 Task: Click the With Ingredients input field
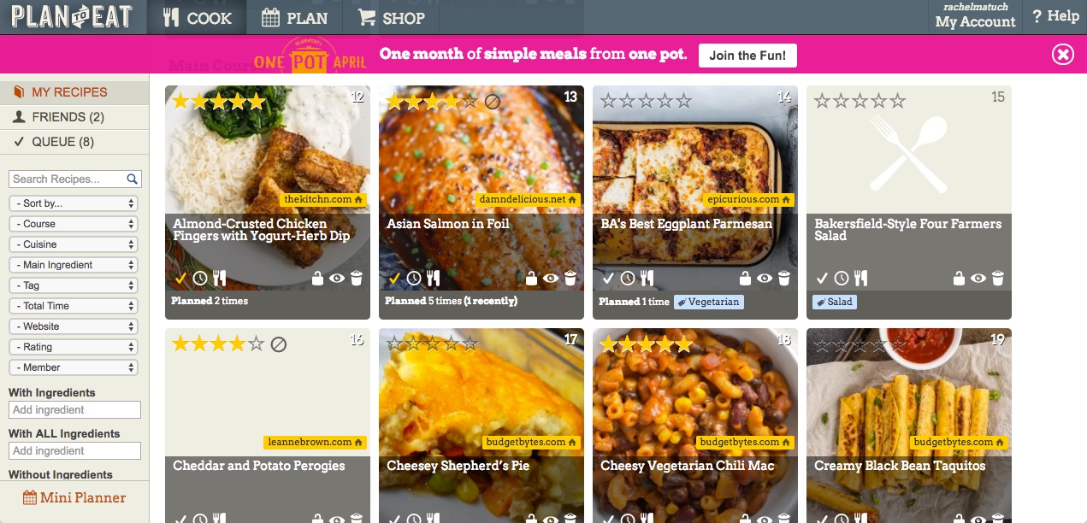(74, 409)
